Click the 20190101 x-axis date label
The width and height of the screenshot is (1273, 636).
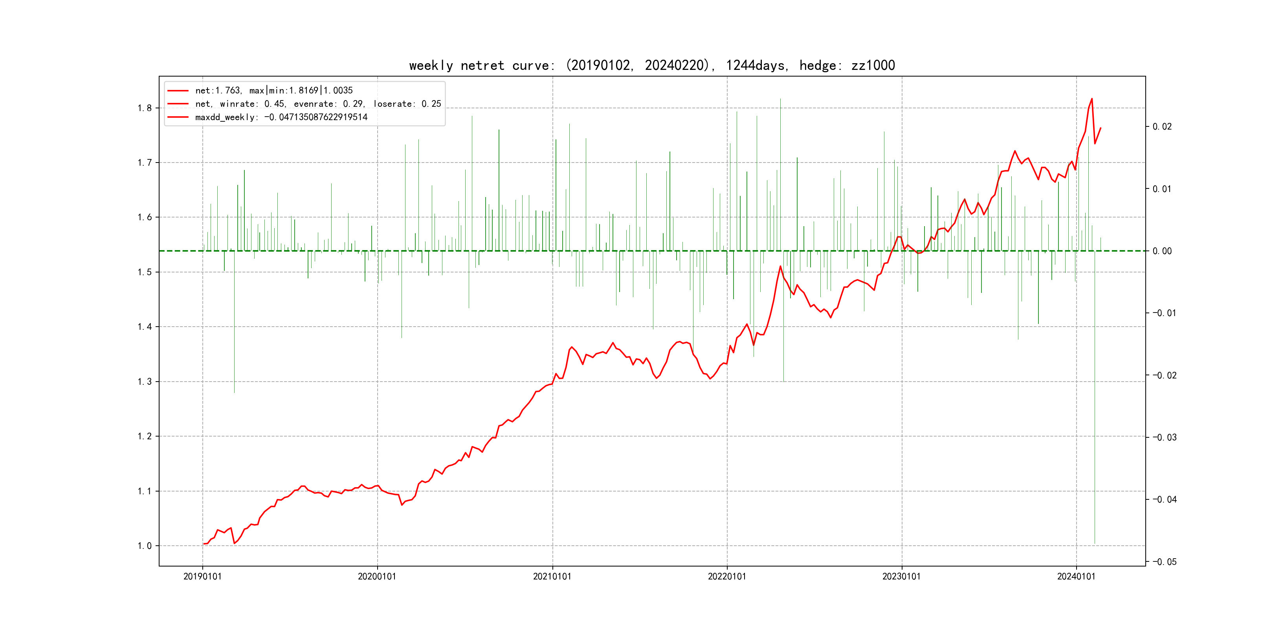[x=203, y=576]
